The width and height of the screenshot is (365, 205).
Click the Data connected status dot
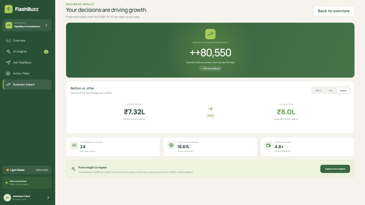(x=6, y=183)
